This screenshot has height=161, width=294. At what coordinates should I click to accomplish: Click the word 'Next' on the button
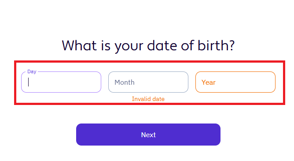(x=148, y=135)
